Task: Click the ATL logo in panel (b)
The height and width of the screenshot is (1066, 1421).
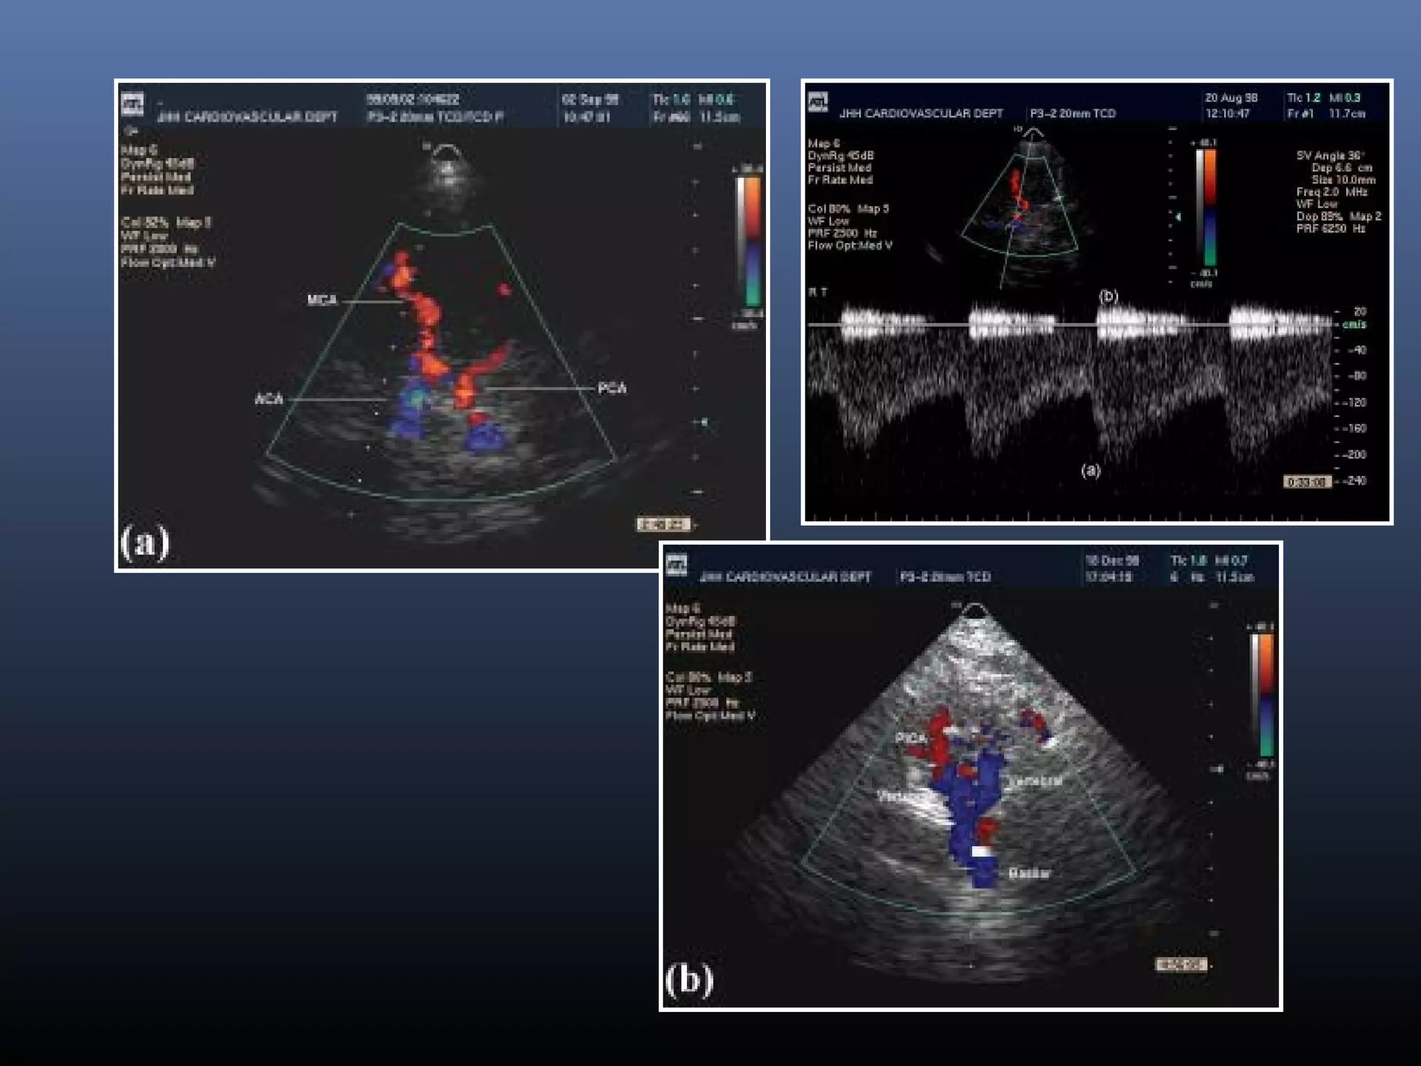Action: (x=677, y=565)
